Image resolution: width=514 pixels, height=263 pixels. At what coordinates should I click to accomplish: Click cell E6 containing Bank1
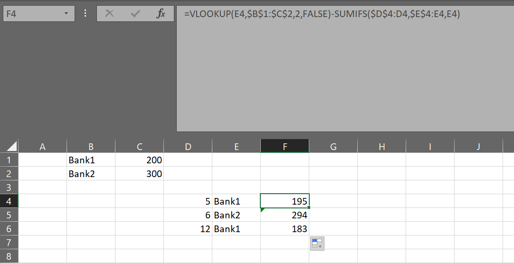(237, 229)
